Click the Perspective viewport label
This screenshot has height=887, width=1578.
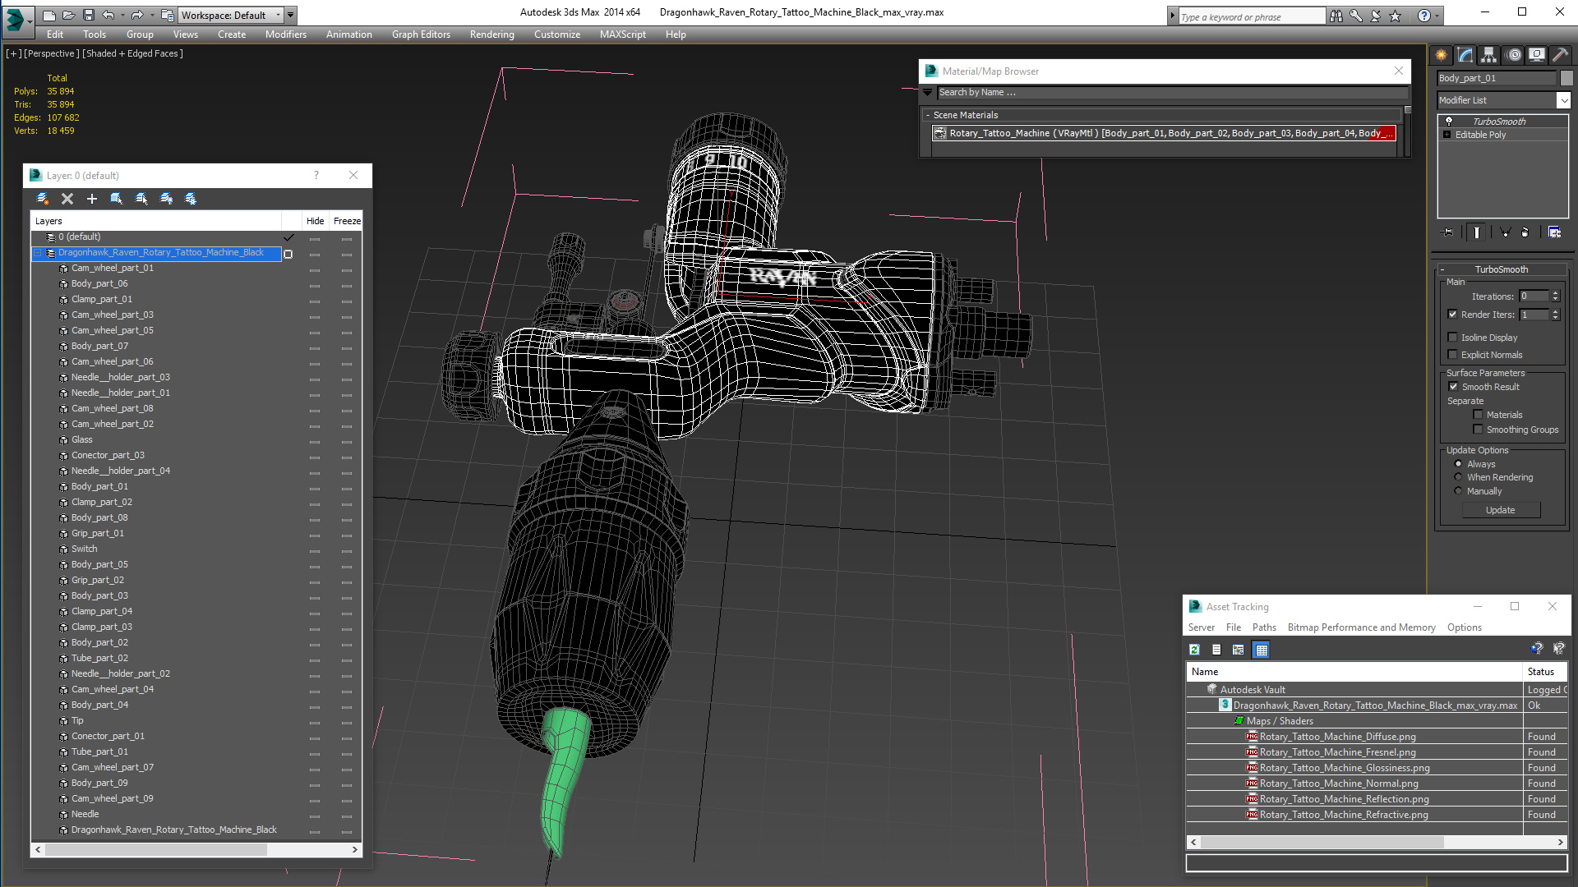[52, 53]
